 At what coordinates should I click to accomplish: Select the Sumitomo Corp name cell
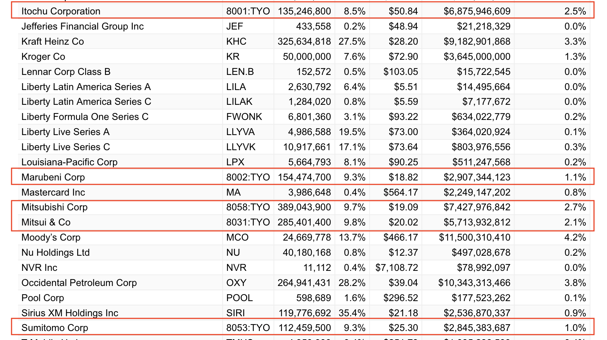click(55, 328)
